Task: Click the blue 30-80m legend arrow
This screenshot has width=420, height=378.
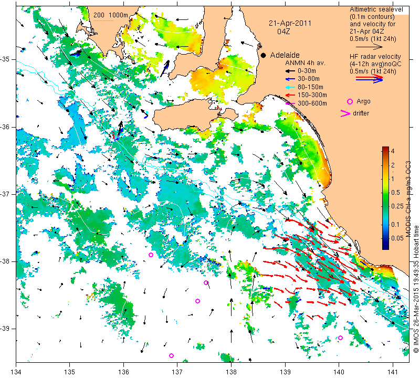Action: (290, 79)
